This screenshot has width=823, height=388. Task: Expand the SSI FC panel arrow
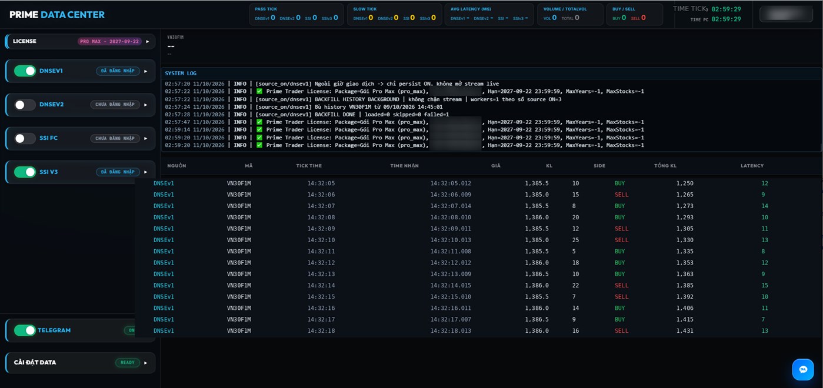coord(146,138)
